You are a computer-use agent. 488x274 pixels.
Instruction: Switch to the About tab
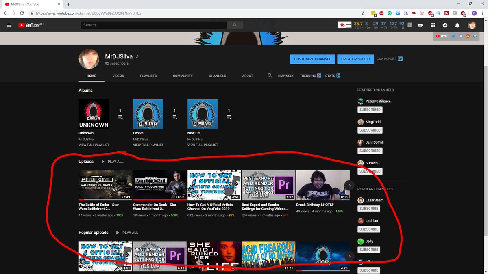(x=248, y=76)
